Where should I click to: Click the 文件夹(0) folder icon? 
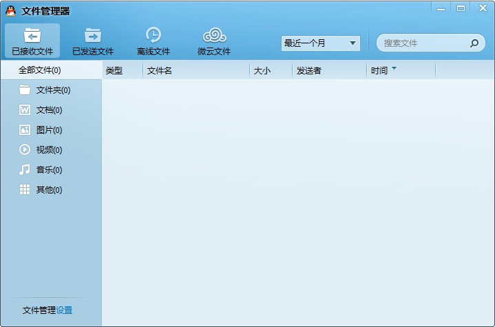click(25, 90)
